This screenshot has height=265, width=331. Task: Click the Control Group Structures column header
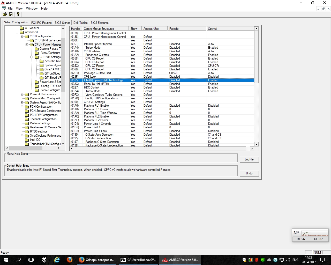[106, 29]
